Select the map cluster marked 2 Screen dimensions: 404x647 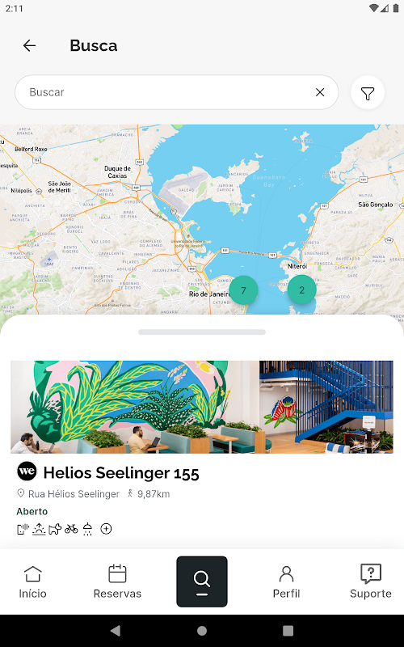tap(301, 290)
